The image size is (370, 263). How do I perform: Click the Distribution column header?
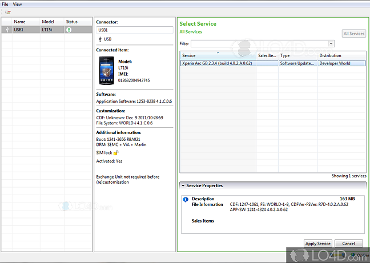pyautogui.click(x=341, y=55)
